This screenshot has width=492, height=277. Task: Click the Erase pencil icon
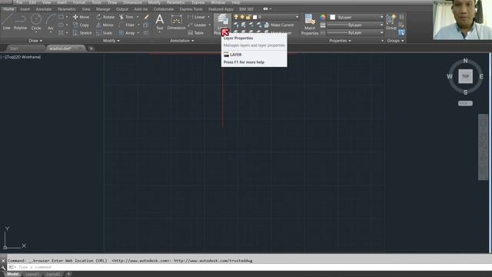tap(146, 17)
